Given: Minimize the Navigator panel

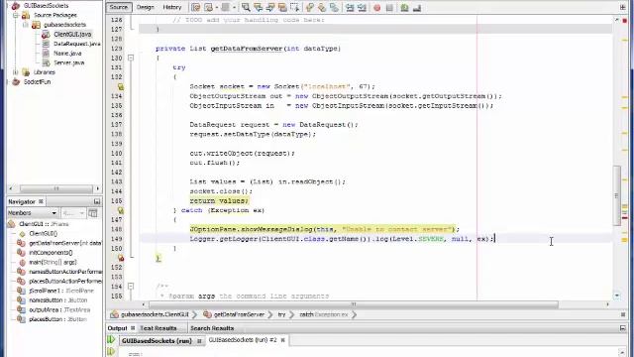Looking at the screenshot, I should tap(97, 201).
